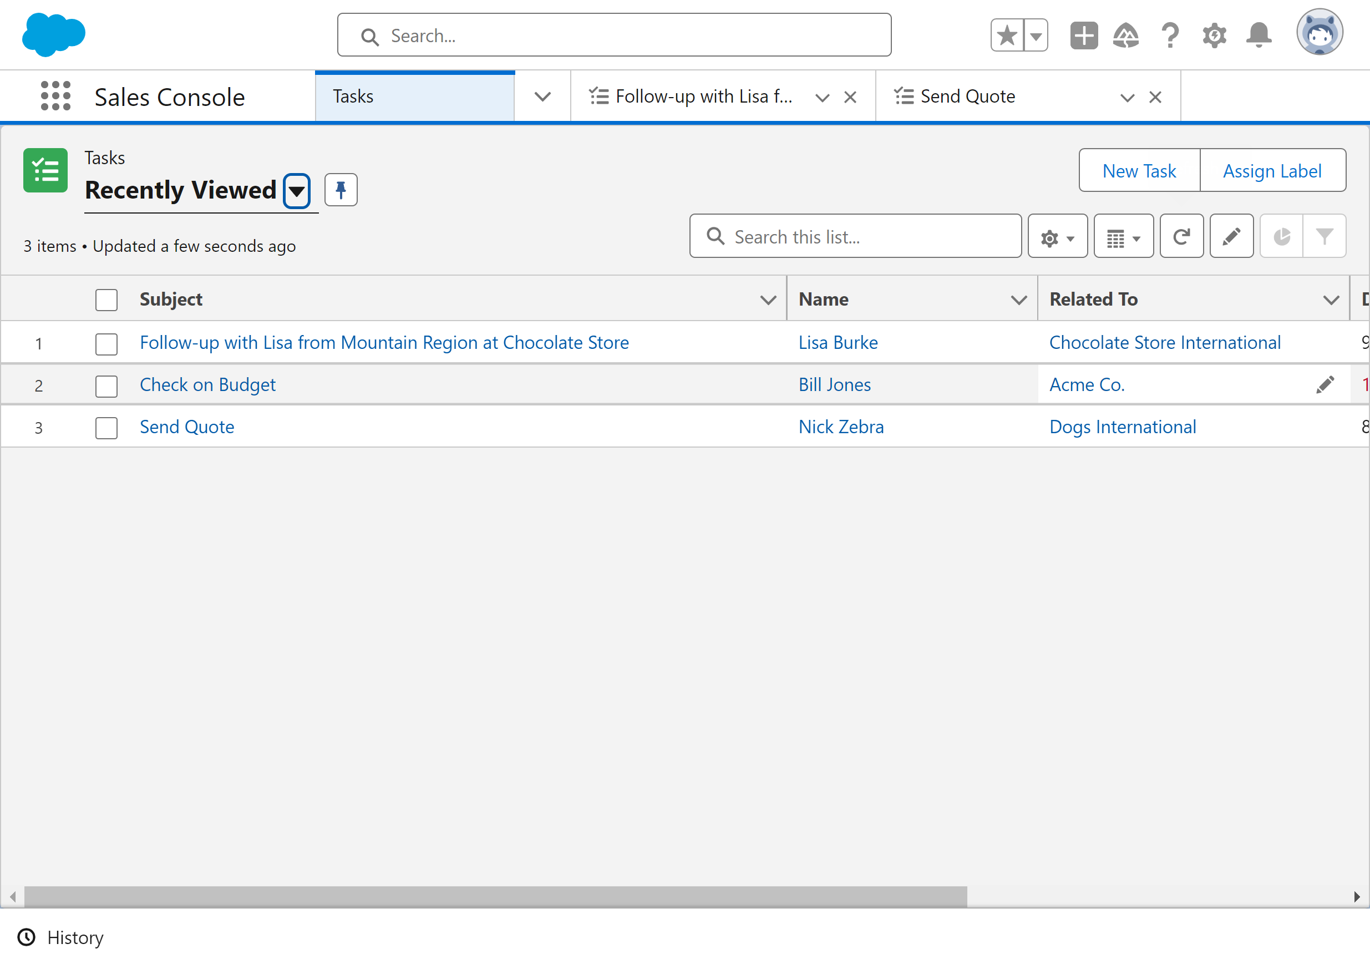The height and width of the screenshot is (964, 1370).
Task: Pin the Recently Viewed list view
Action: 341,190
